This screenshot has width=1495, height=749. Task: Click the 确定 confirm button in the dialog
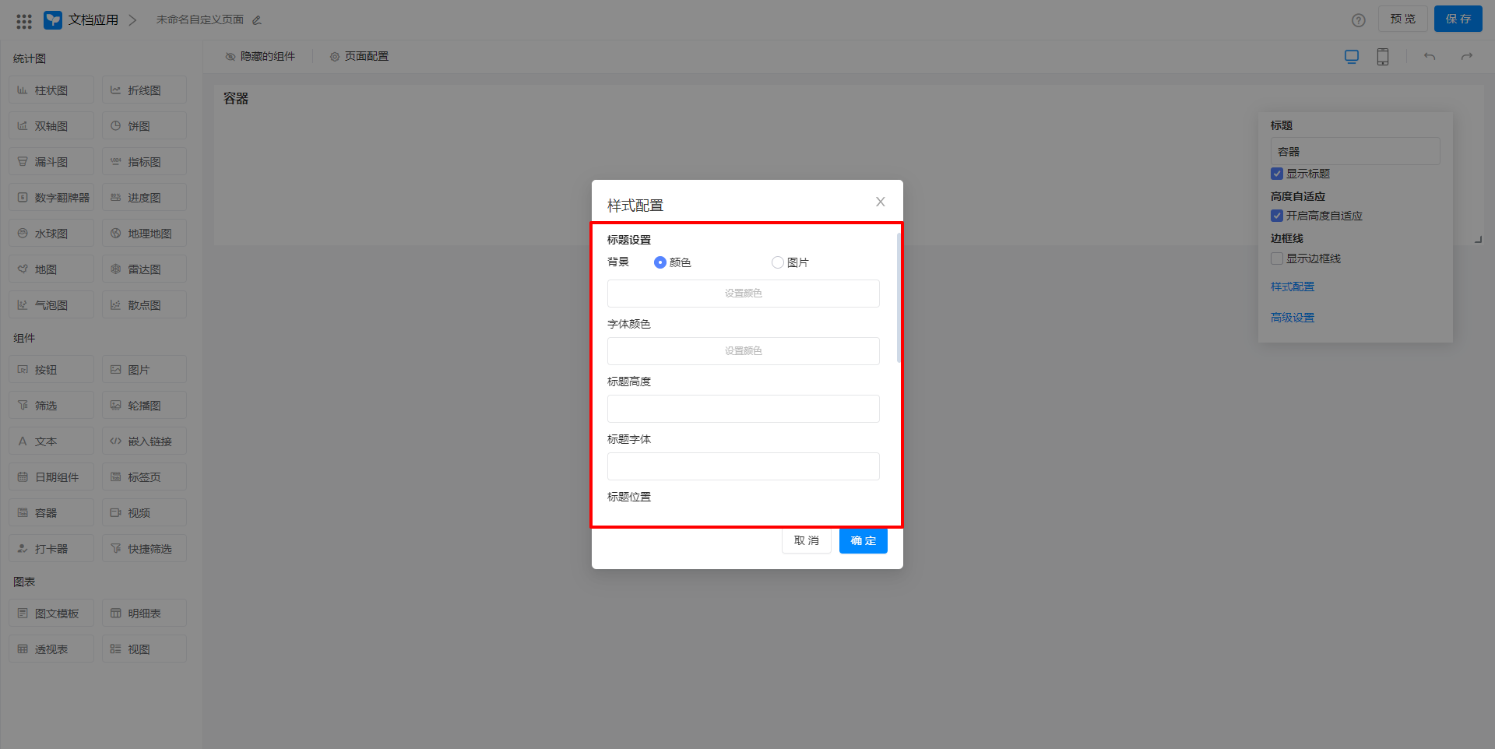(x=863, y=540)
